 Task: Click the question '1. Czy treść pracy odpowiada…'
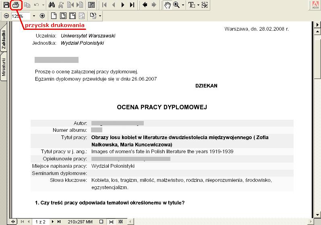tap(110, 203)
